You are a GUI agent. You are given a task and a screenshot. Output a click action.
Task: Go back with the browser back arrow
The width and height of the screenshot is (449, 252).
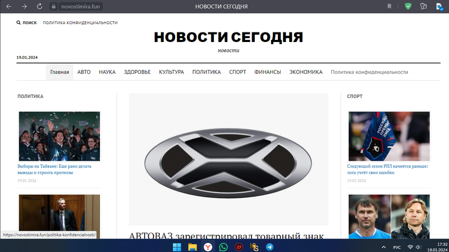point(8,6)
